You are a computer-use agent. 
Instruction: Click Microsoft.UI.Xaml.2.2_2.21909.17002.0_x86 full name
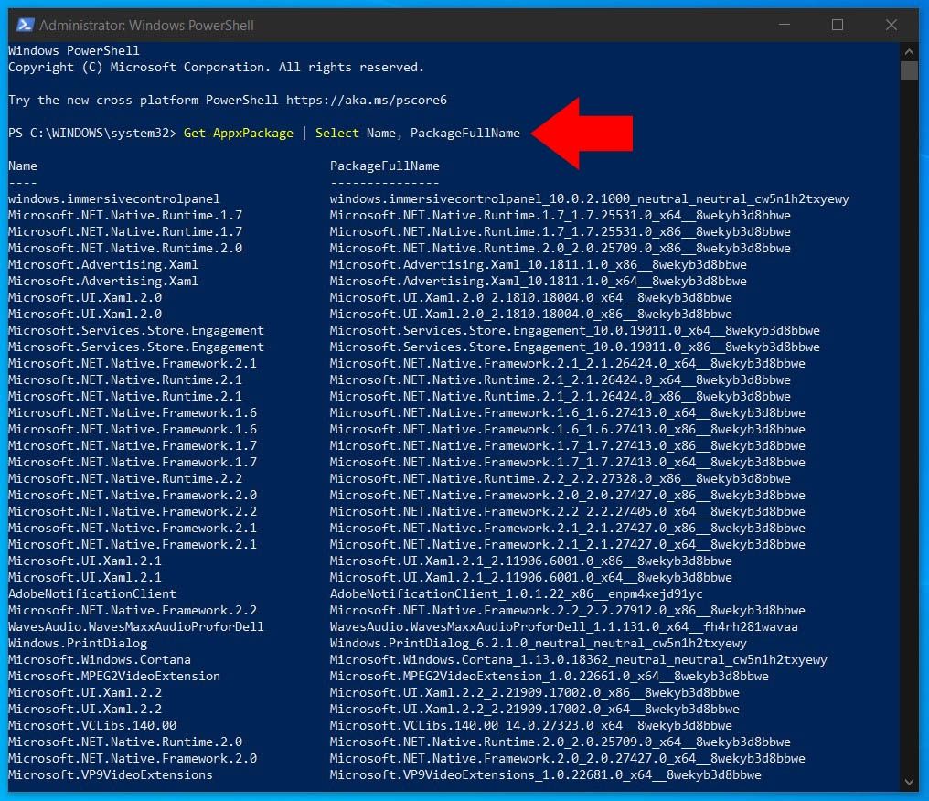[x=535, y=692]
